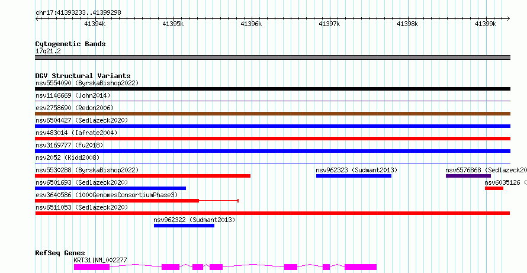Open the nsv6576868 label
The height and width of the screenshot is (273, 527).
pyautogui.click(x=486, y=170)
